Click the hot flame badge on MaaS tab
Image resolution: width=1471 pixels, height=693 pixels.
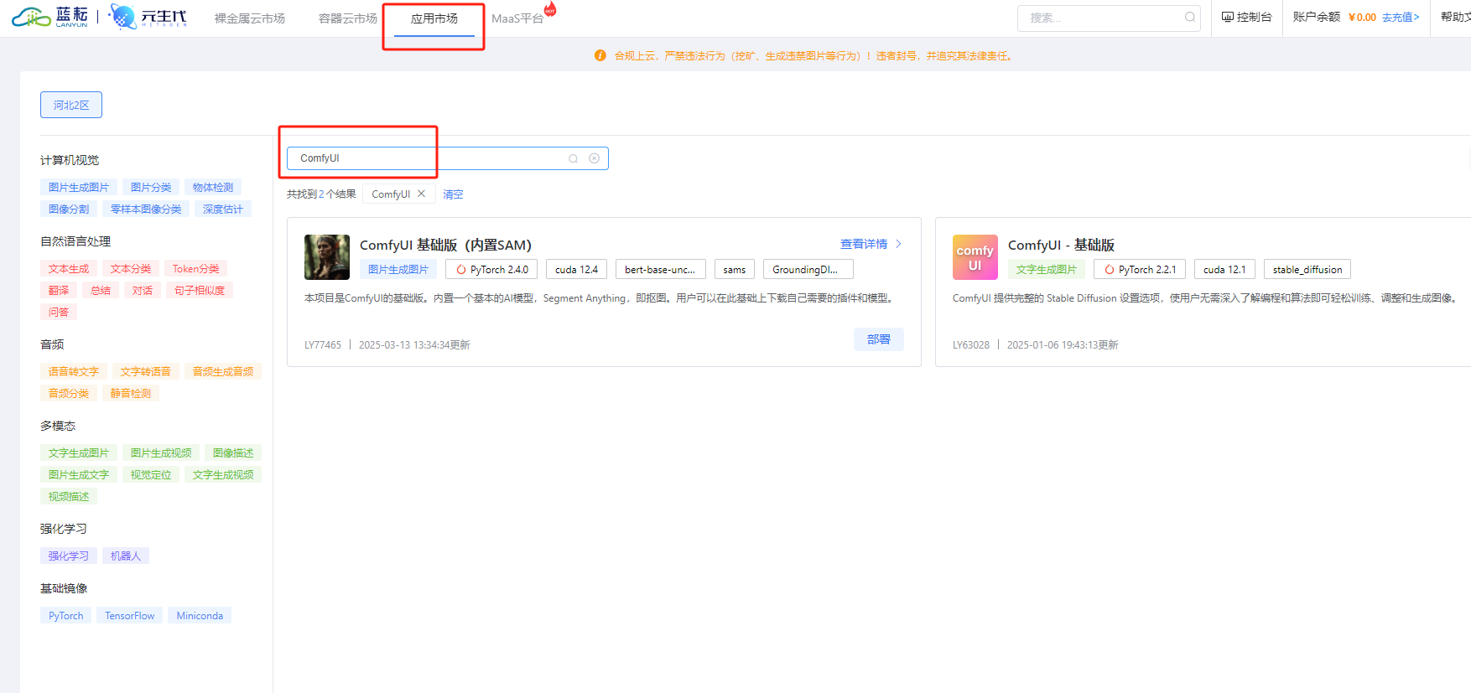pos(550,8)
